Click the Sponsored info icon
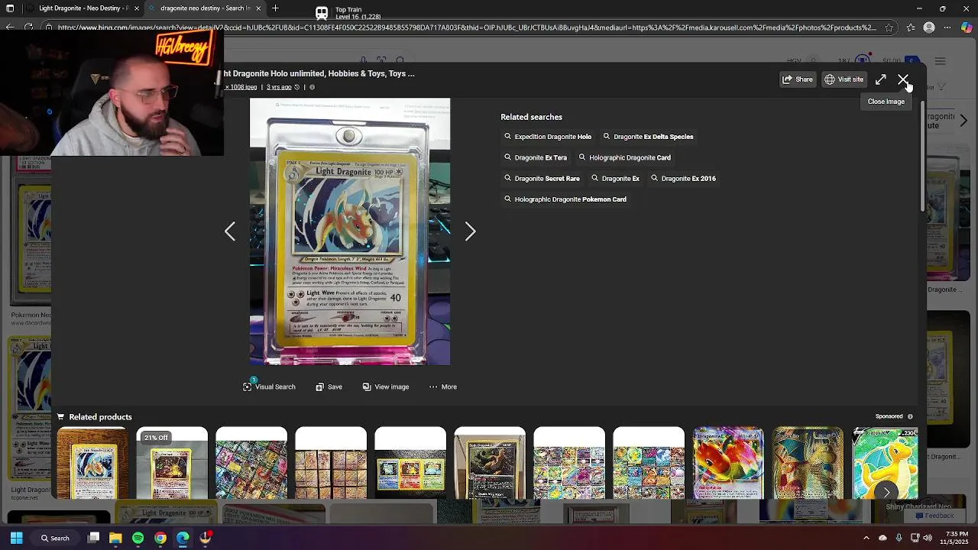 tap(910, 416)
